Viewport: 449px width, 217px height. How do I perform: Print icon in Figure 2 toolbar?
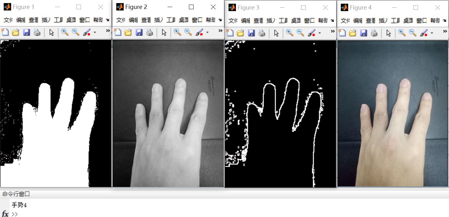click(150, 32)
